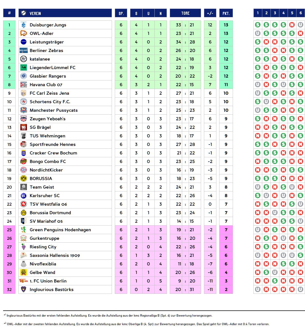This screenshot has width=305, height=328.
Task: Click the SG Brägel red logo
Action: coord(24,127)
